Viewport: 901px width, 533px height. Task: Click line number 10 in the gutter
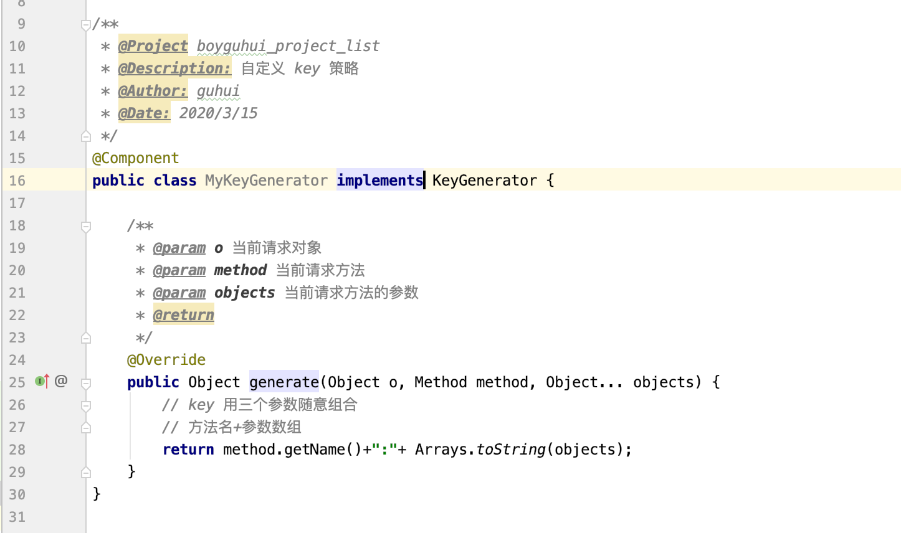[17, 46]
